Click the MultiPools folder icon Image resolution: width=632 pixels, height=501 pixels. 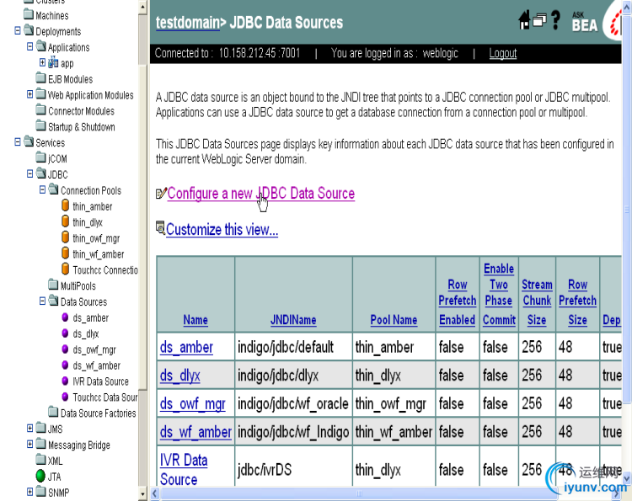pos(53,285)
